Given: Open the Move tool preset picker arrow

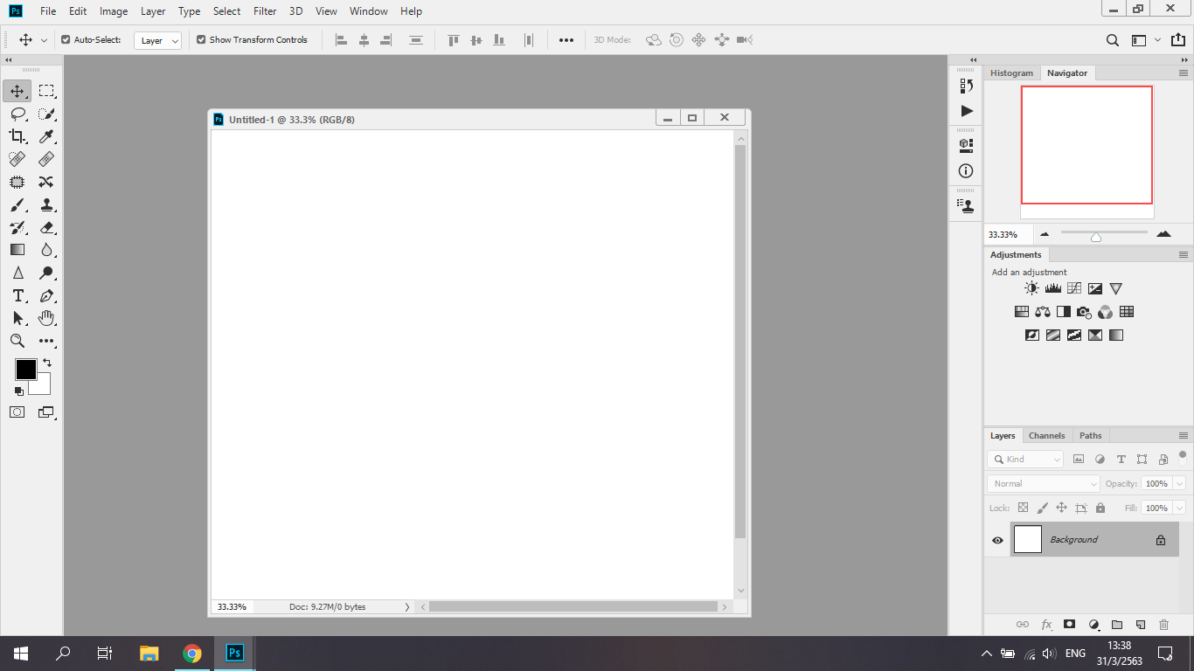Looking at the screenshot, I should (x=44, y=40).
